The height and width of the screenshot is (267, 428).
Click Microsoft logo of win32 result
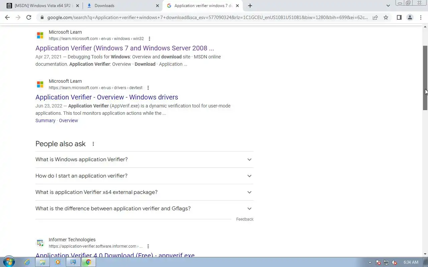tap(40, 35)
